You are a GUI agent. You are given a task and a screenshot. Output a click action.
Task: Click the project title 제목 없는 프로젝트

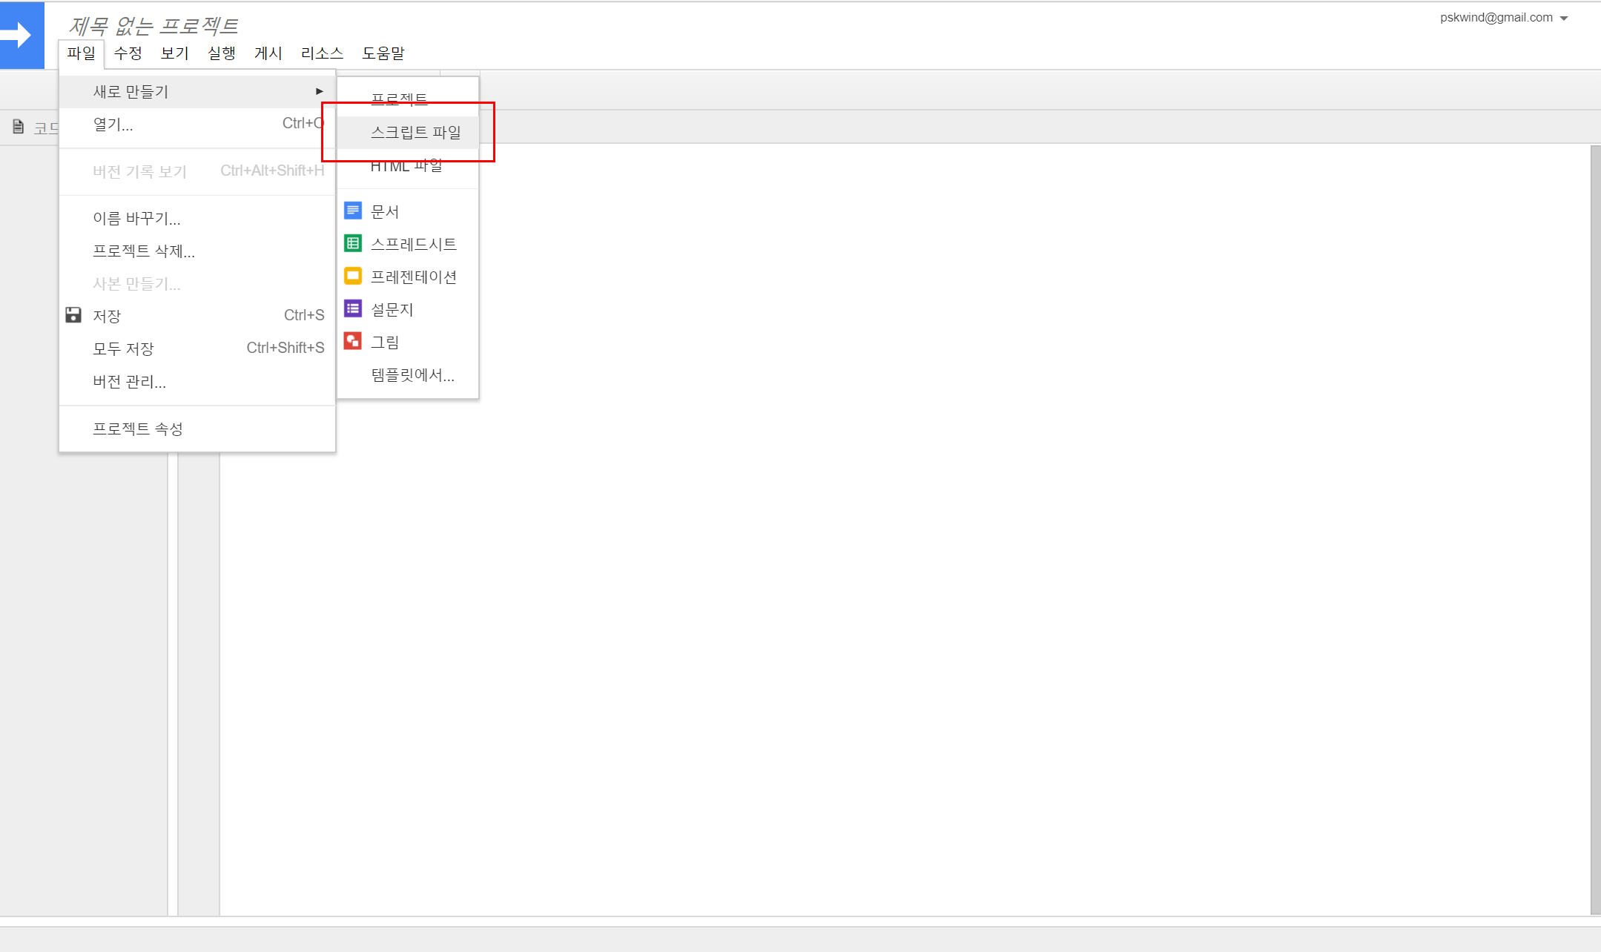click(x=154, y=26)
